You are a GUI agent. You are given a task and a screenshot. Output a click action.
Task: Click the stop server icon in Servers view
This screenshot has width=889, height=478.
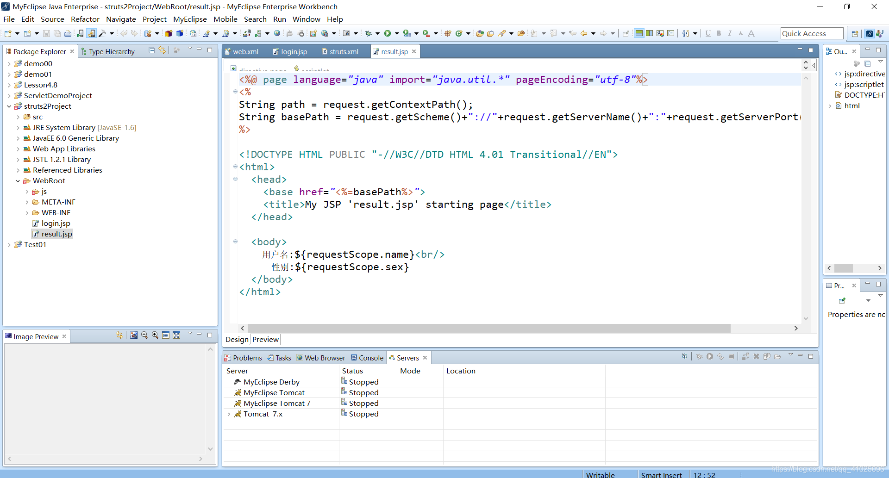[x=731, y=356]
